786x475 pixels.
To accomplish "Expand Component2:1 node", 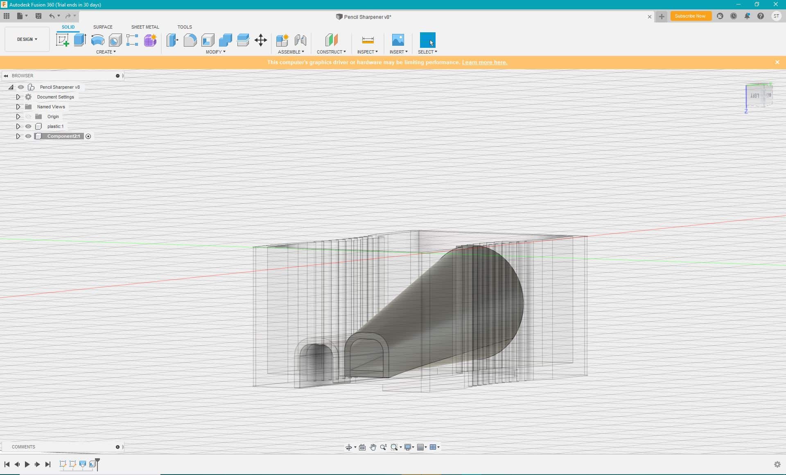I will point(18,136).
